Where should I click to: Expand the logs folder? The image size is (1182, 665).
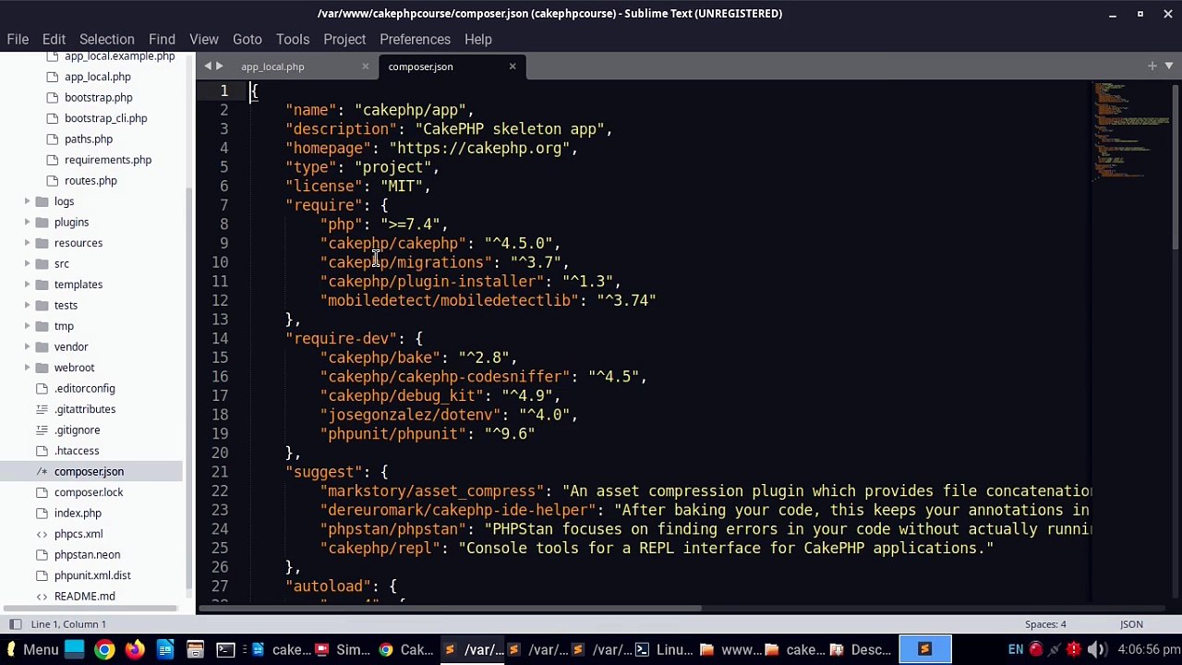click(x=27, y=201)
